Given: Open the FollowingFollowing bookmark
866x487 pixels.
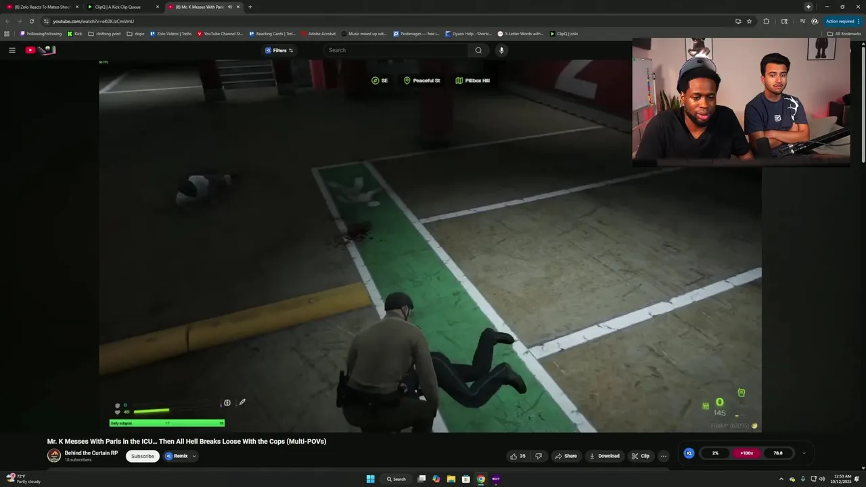Looking at the screenshot, I should [x=41, y=33].
